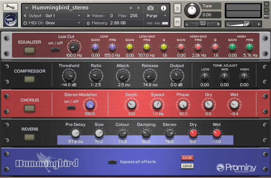The width and height of the screenshot is (271, 178).
Task: Toggle the CHORUS power button
Action: pos(30,108)
